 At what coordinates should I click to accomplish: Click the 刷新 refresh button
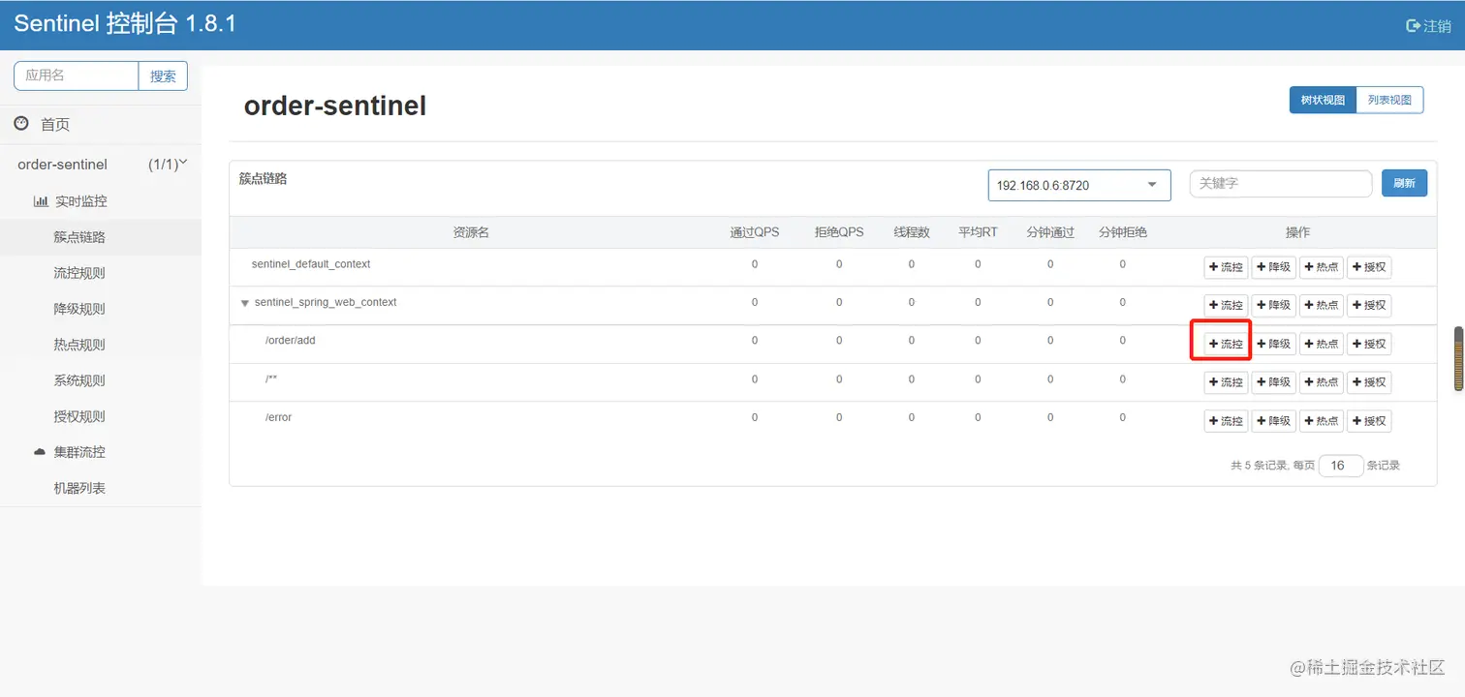(1404, 183)
